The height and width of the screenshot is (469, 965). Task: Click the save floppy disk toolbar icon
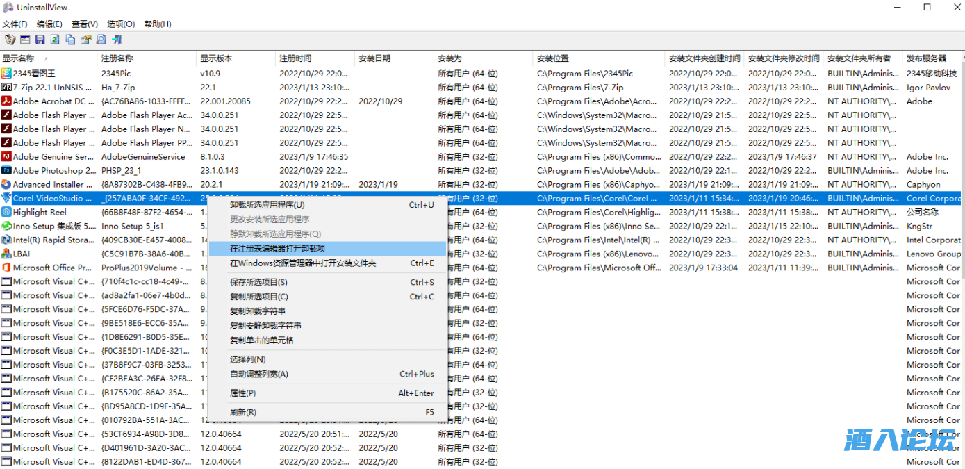pos(40,40)
